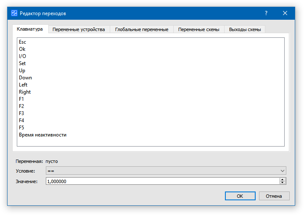The height and width of the screenshot is (215, 304).
Task: Select the F3 key entry
Action: click(22, 113)
